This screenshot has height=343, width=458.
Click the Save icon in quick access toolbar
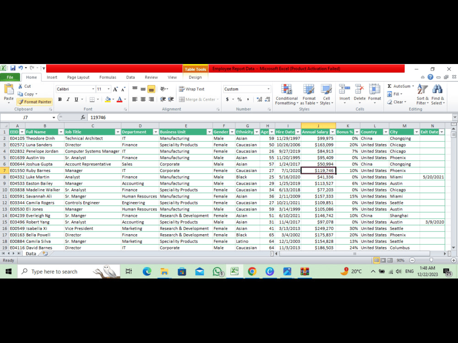click(13, 68)
